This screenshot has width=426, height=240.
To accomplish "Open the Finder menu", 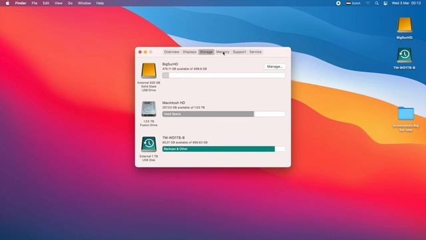I will click(21, 3).
